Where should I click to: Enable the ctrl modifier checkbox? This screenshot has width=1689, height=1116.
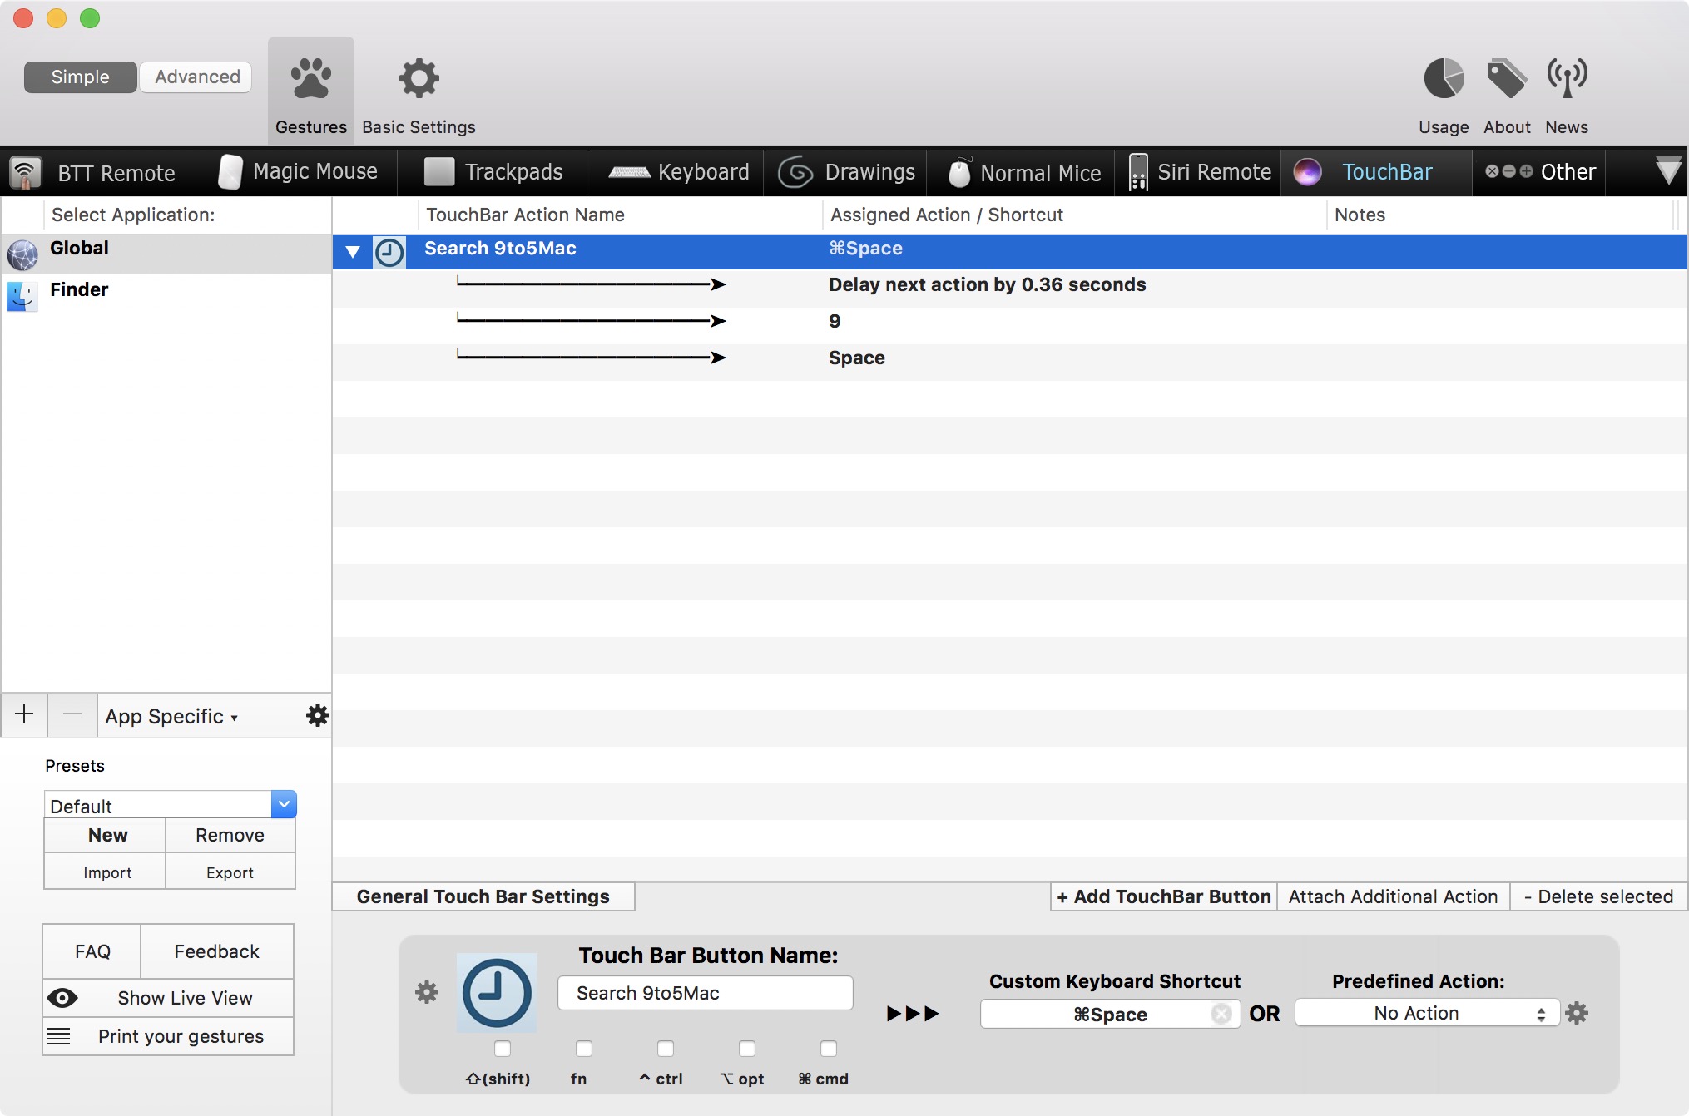665,1049
